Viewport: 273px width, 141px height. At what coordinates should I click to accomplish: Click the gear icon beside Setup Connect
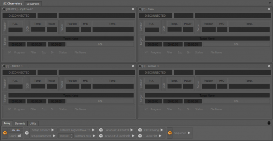pyautogui.click(x=27, y=133)
